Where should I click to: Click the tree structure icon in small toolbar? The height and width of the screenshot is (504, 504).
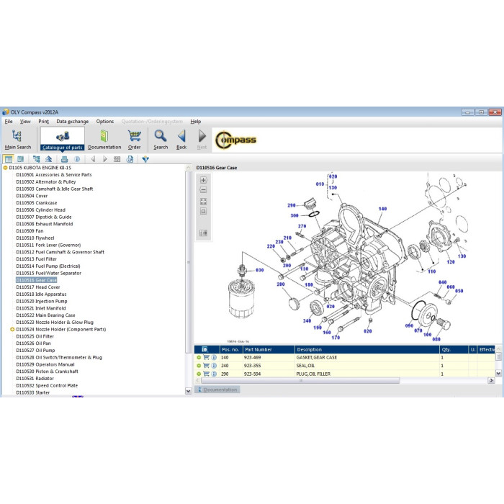36,159
